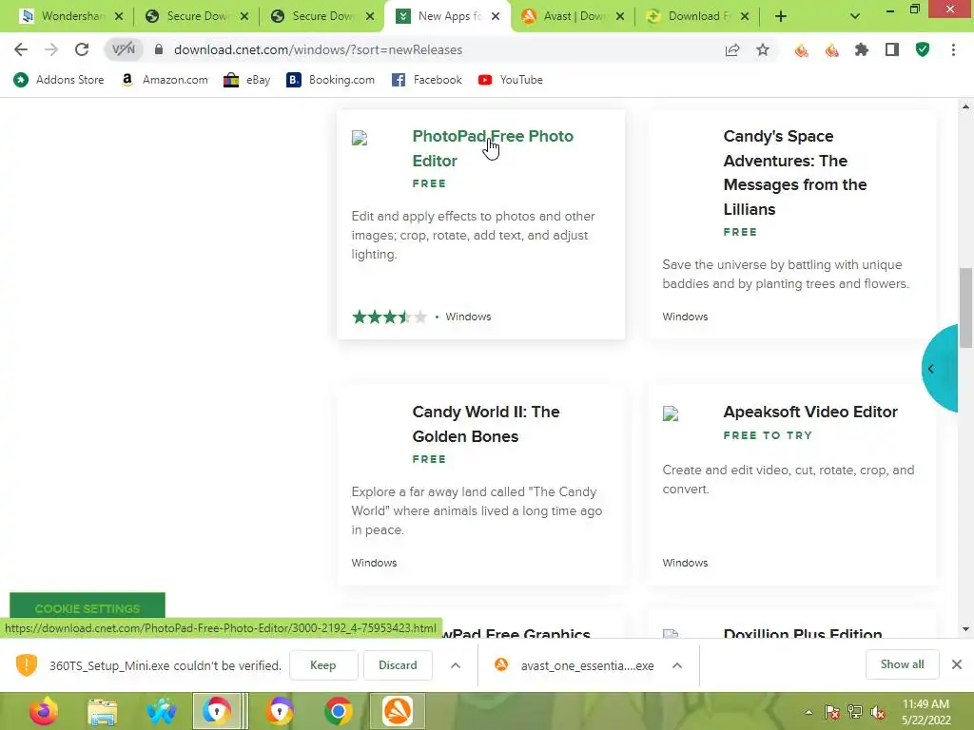This screenshot has width=974, height=730.
Task: Open the Booking.com bookmark
Action: [x=330, y=80]
